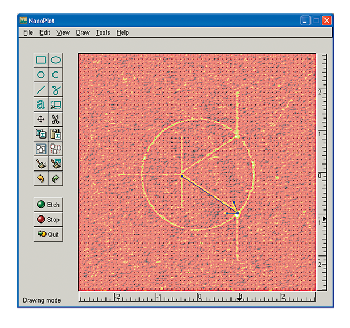Select the straight Line tool
The image size is (350, 328).
tap(41, 89)
